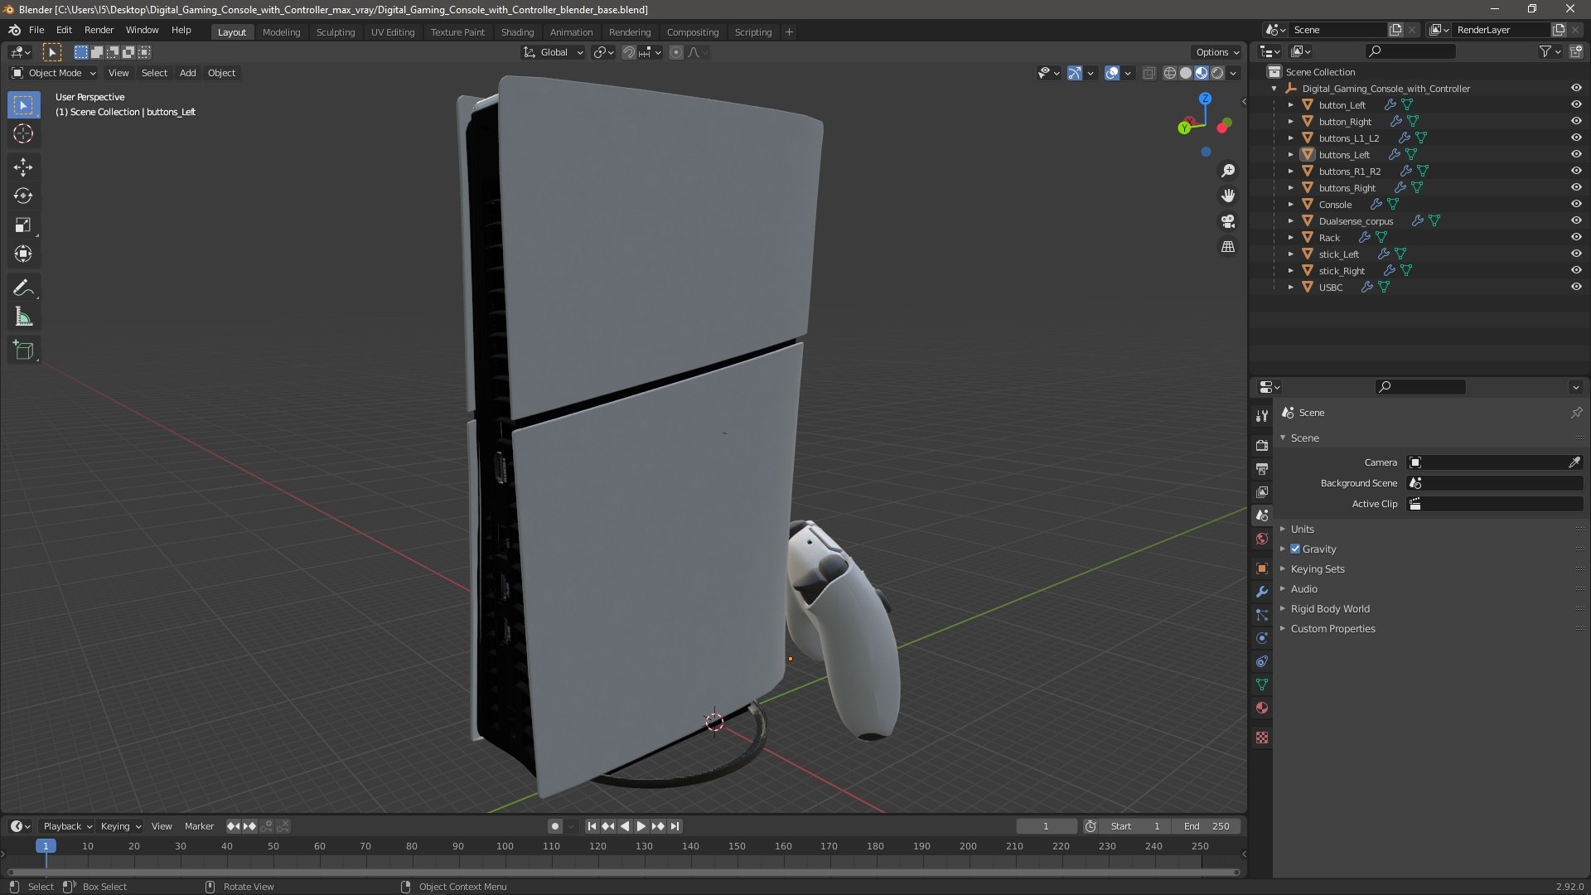
Task: Hide the button_Left object in viewport
Action: (x=1576, y=105)
